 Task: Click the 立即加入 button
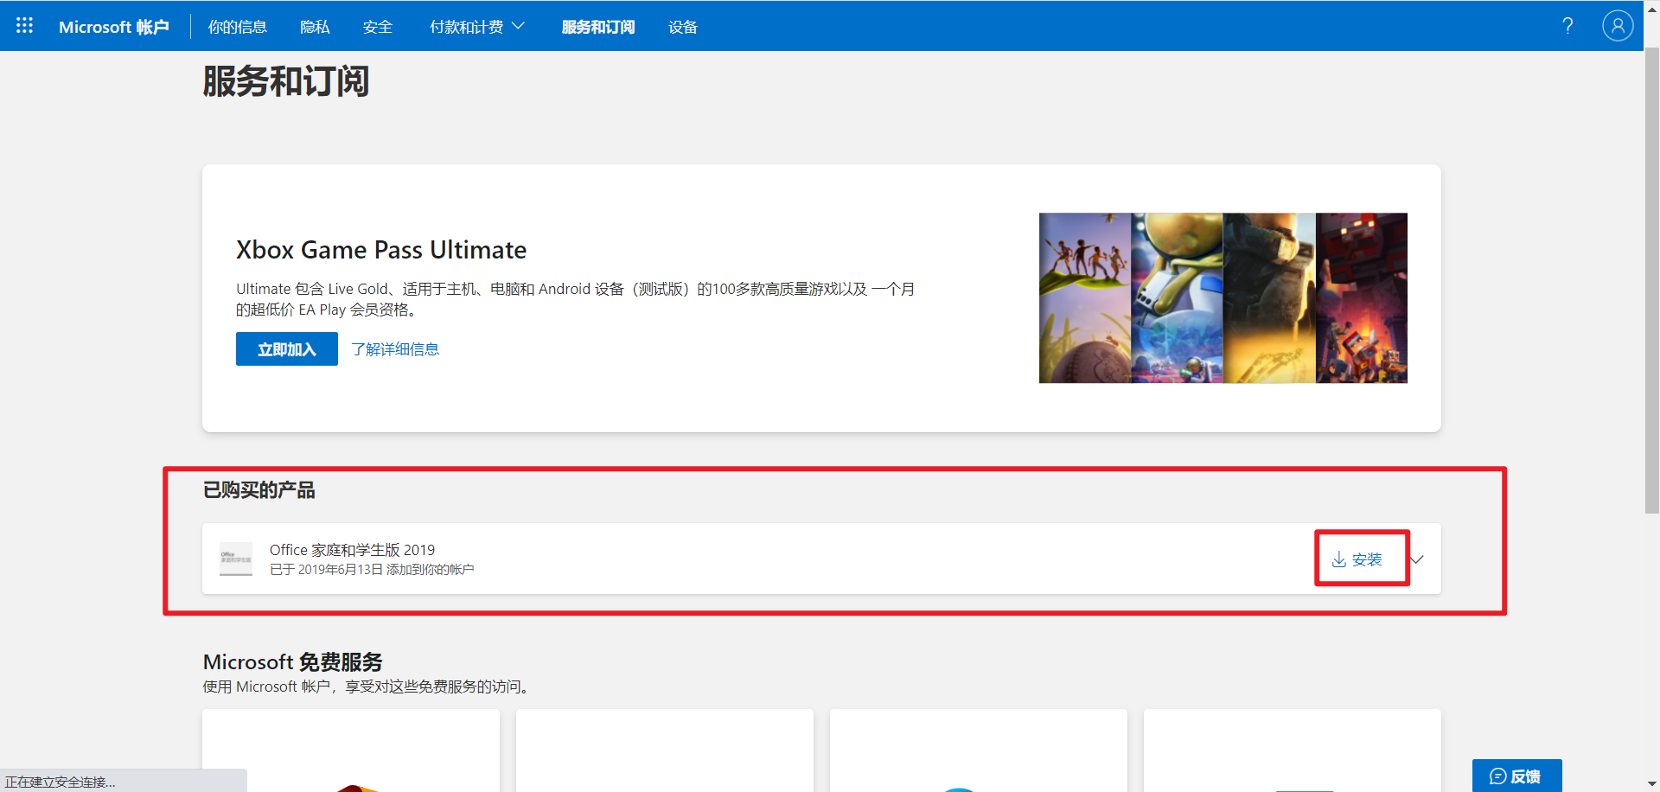pyautogui.click(x=287, y=349)
